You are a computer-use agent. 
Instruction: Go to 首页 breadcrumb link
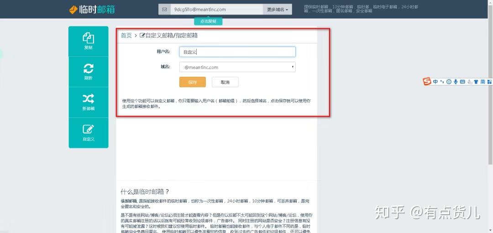coord(126,36)
